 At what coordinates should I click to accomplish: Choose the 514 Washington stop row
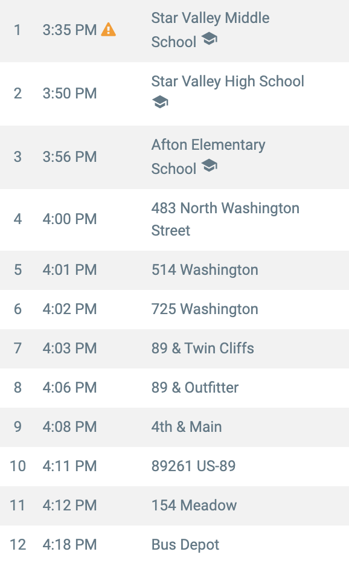[x=174, y=270]
